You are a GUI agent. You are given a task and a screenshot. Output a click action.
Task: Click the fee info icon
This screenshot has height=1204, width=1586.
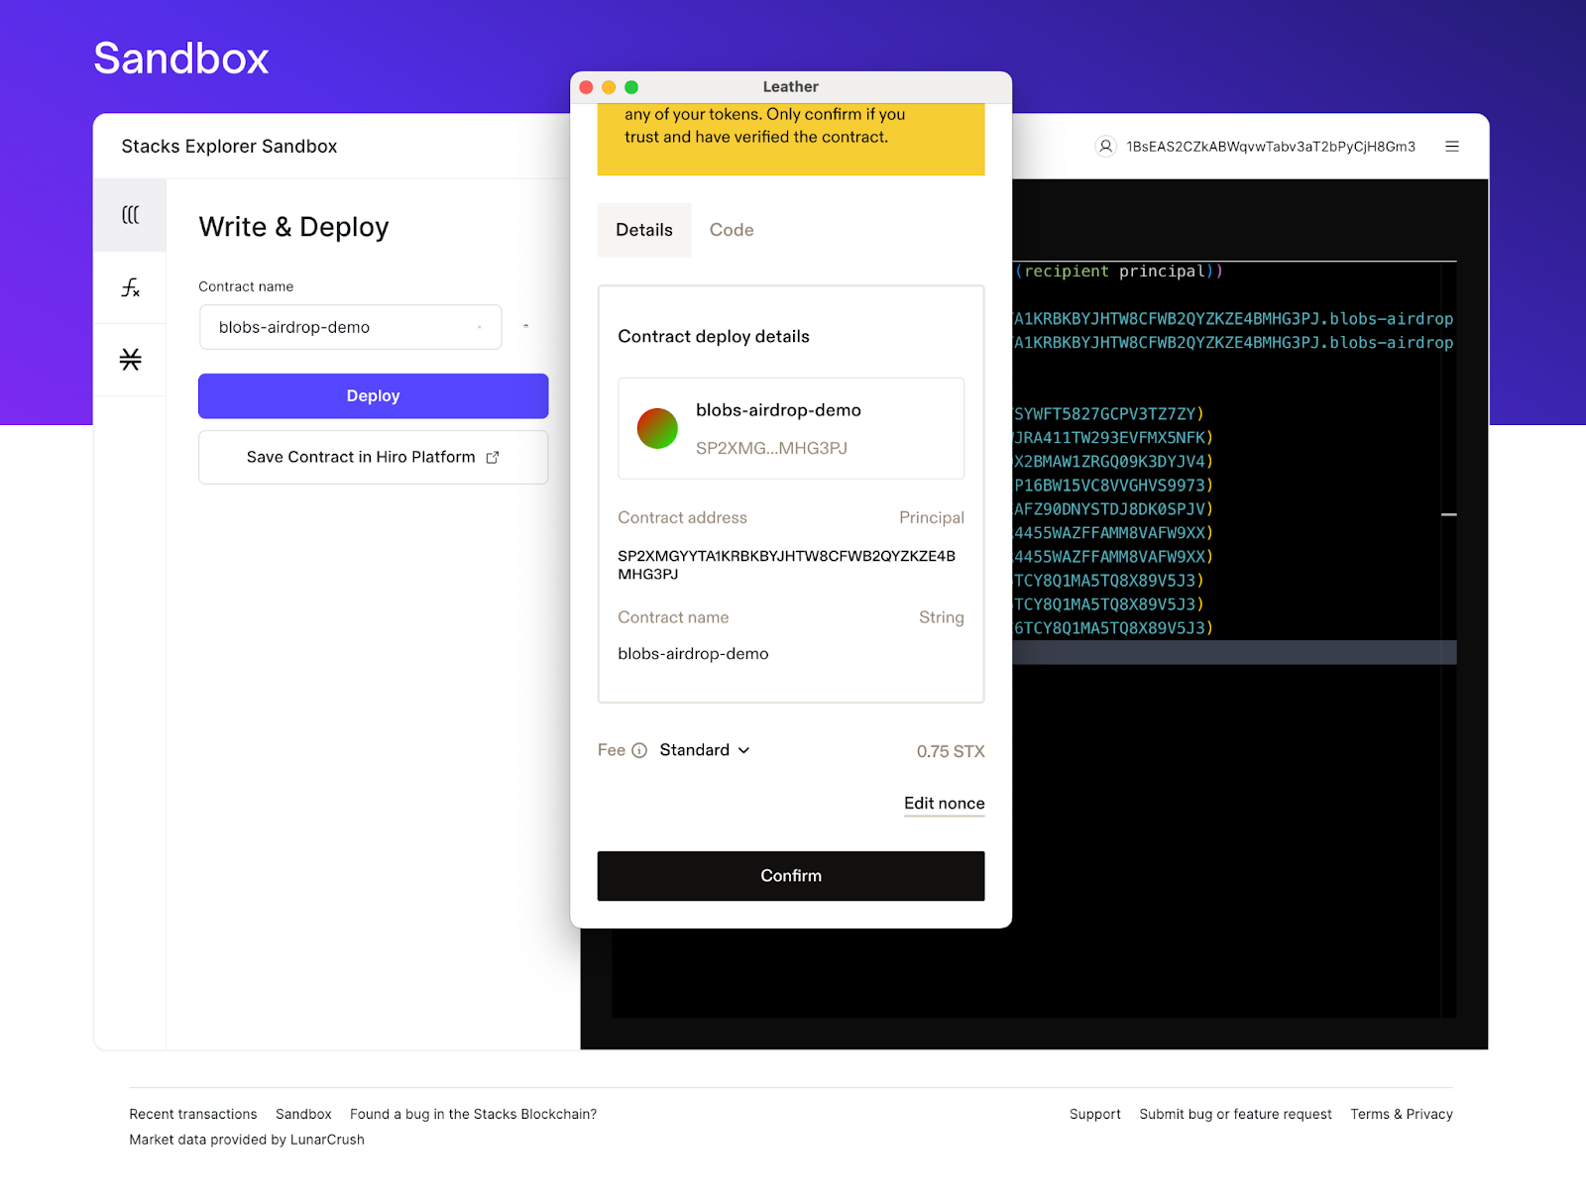pyautogui.click(x=639, y=750)
